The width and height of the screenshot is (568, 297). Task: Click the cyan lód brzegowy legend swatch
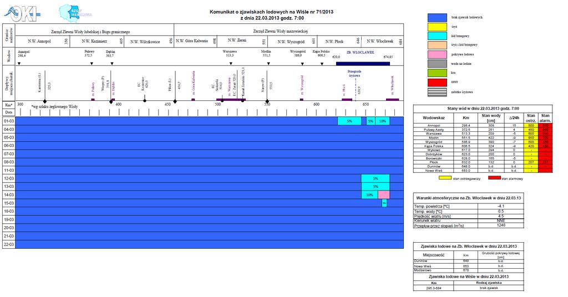[x=437, y=36]
